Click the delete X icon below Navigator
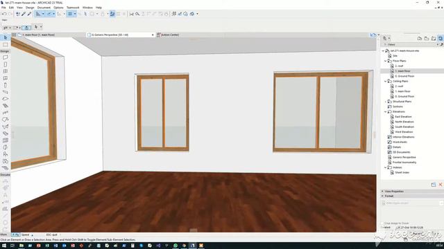This screenshot has width=444, height=249. pos(441,185)
